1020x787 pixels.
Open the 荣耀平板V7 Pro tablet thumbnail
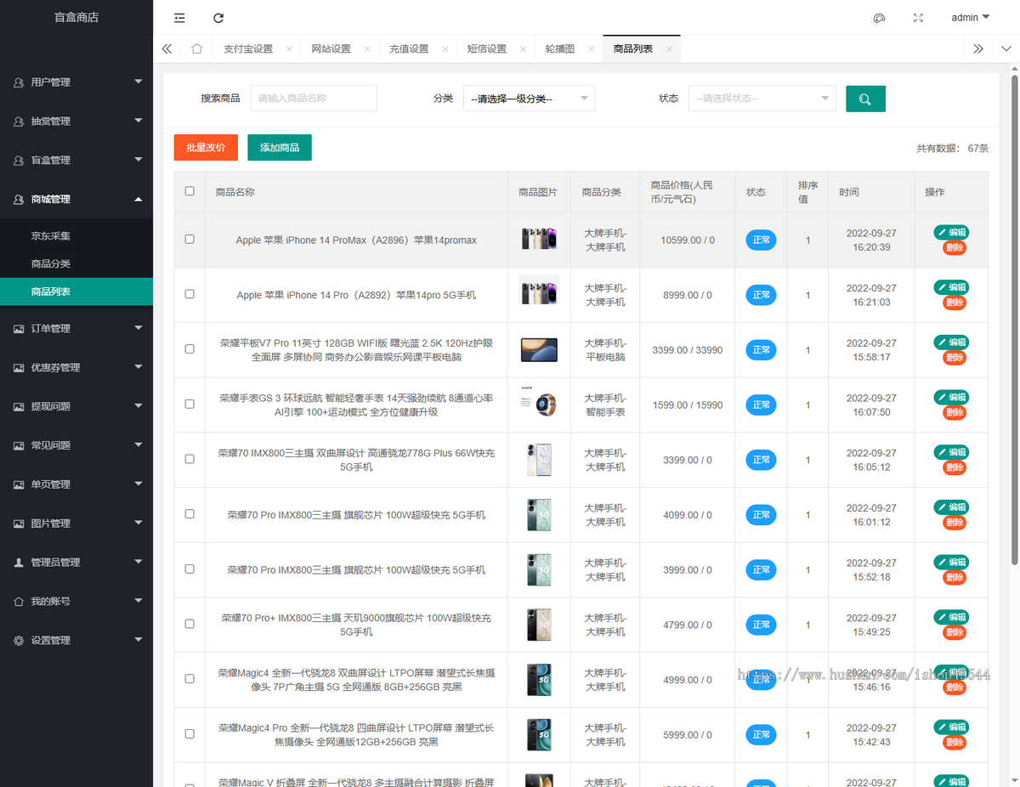click(538, 349)
